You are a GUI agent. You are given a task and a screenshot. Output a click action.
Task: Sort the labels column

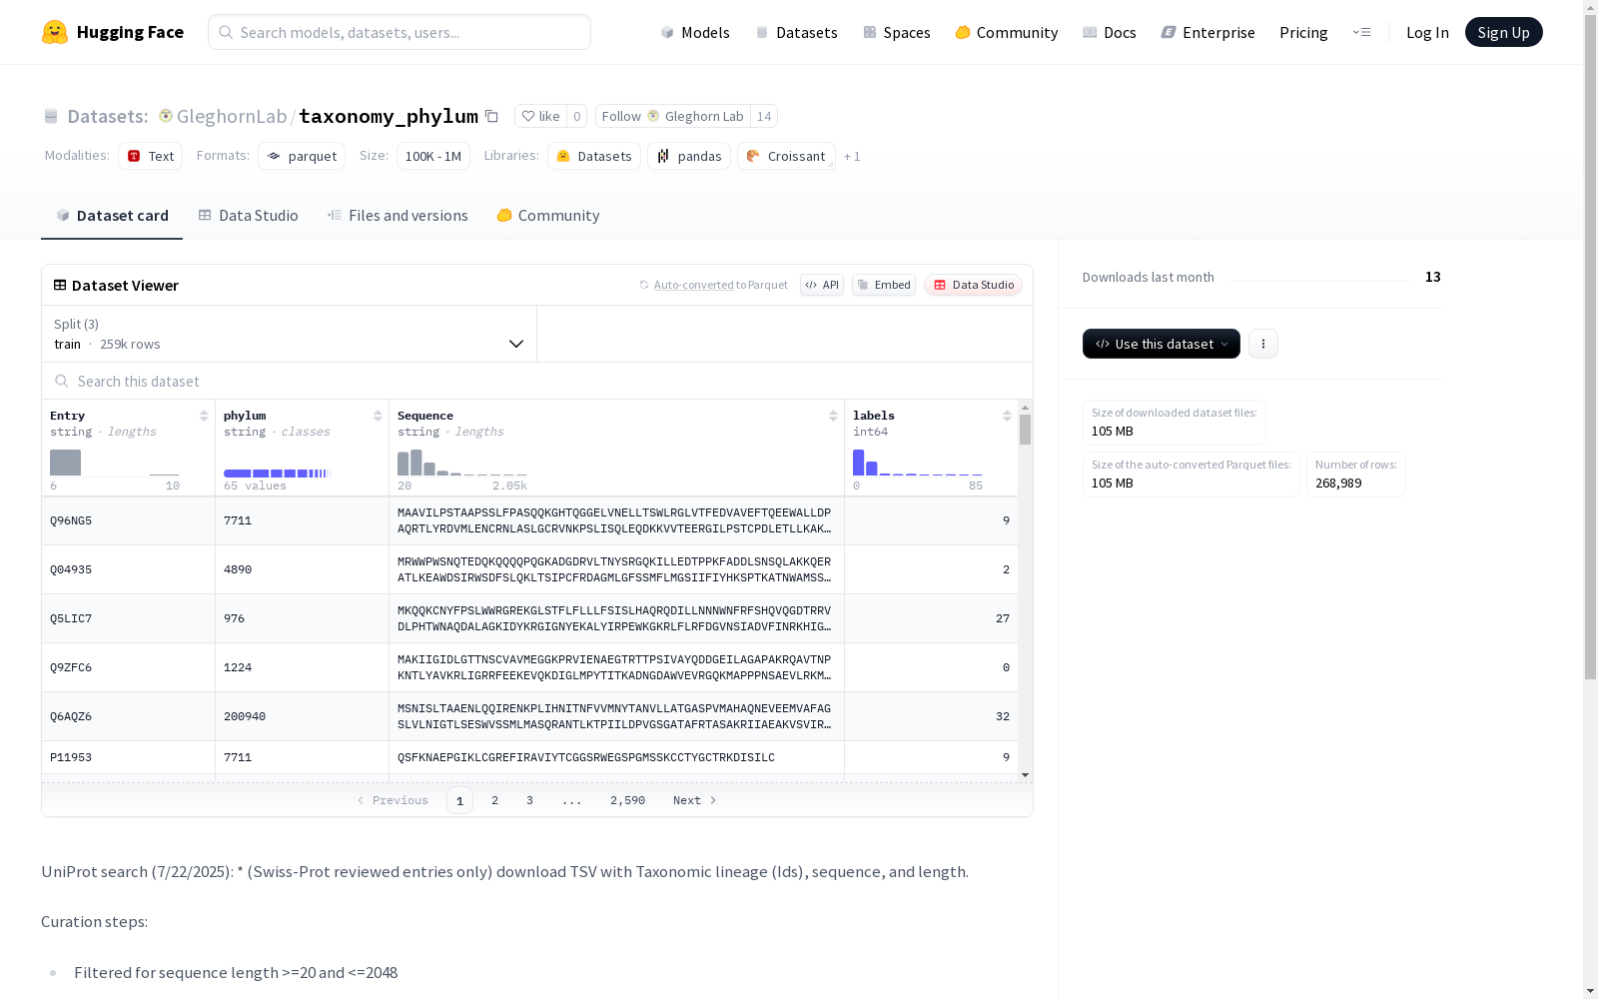1007,416
